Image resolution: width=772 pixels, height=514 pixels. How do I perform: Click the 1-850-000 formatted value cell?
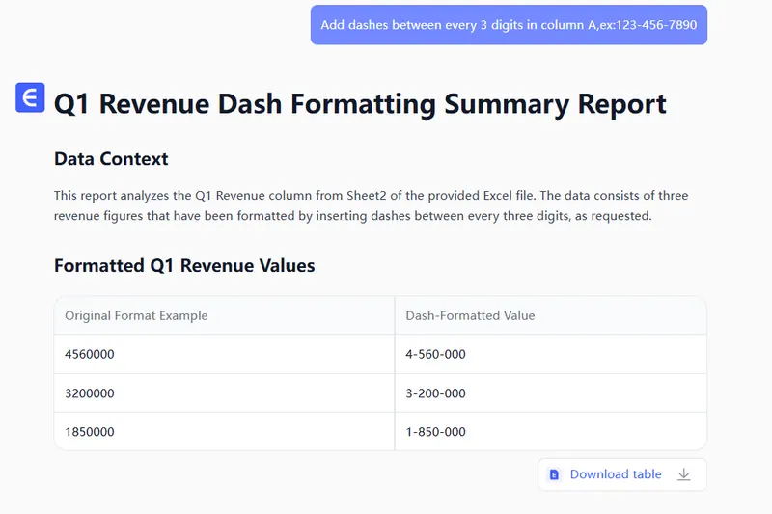pos(435,432)
